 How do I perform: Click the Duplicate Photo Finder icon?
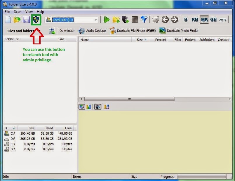[x=162, y=31]
